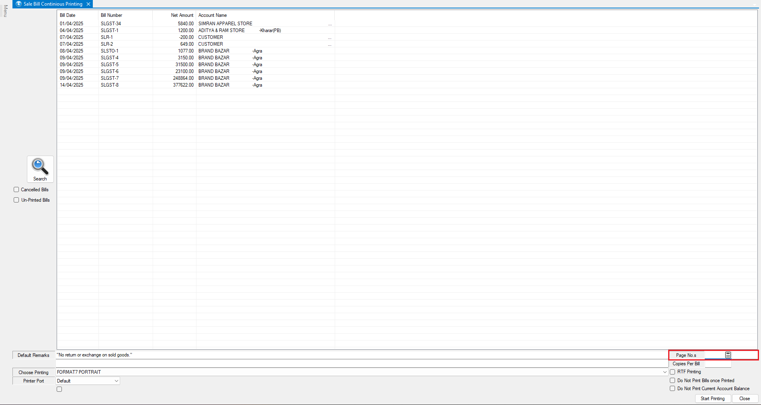
Task: Click the app logo on Sale Bill tab
Action: pos(18,4)
